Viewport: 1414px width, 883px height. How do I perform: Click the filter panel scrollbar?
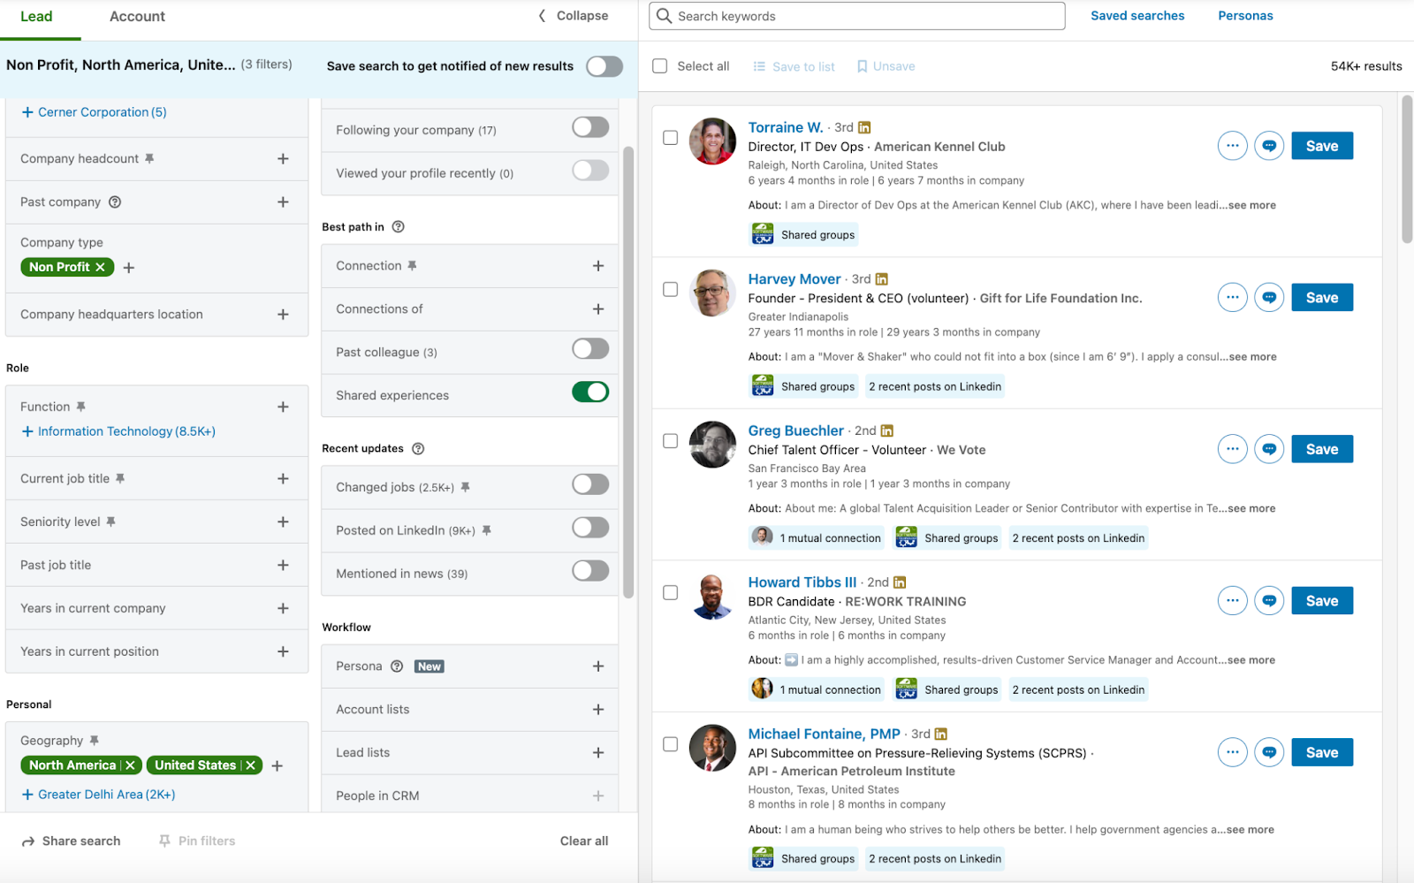click(628, 371)
